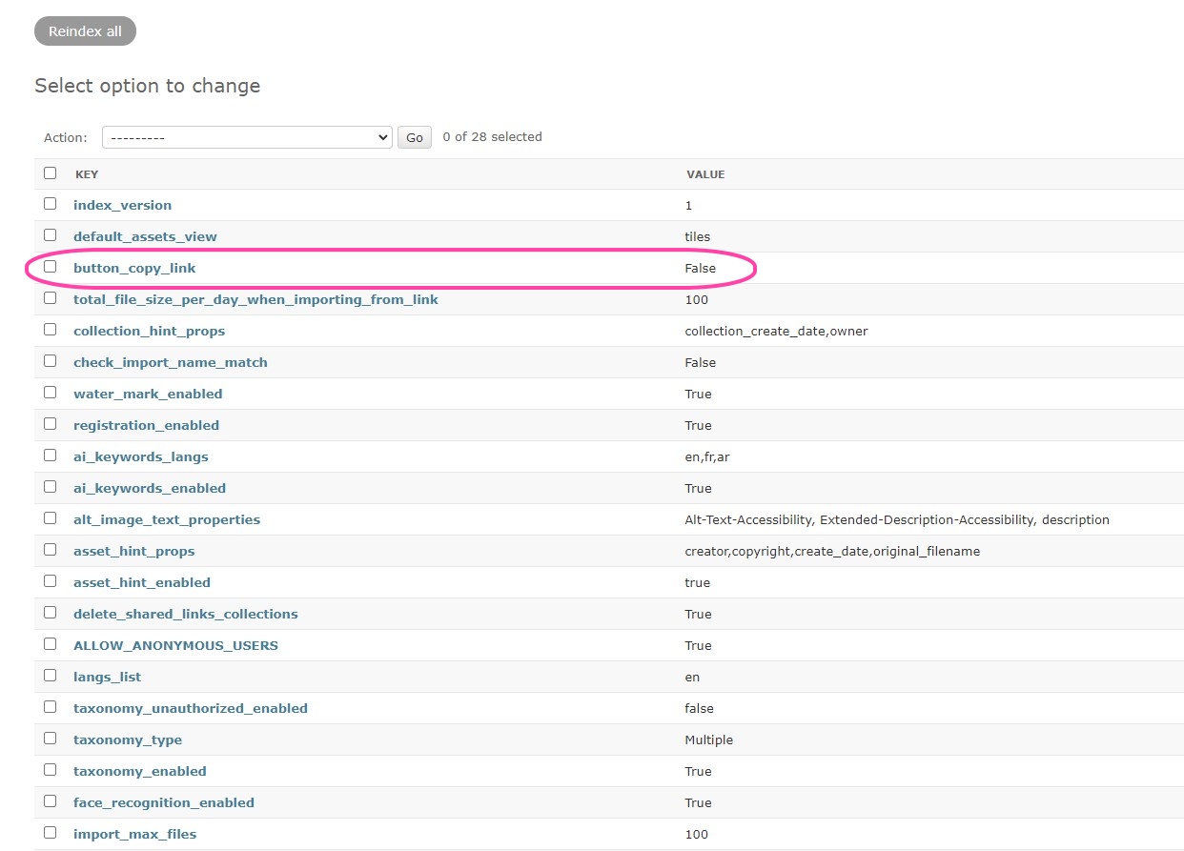The image size is (1184, 851).
Task: Open the ALLOW_ANONYMOUS_USERS option
Action: (175, 645)
